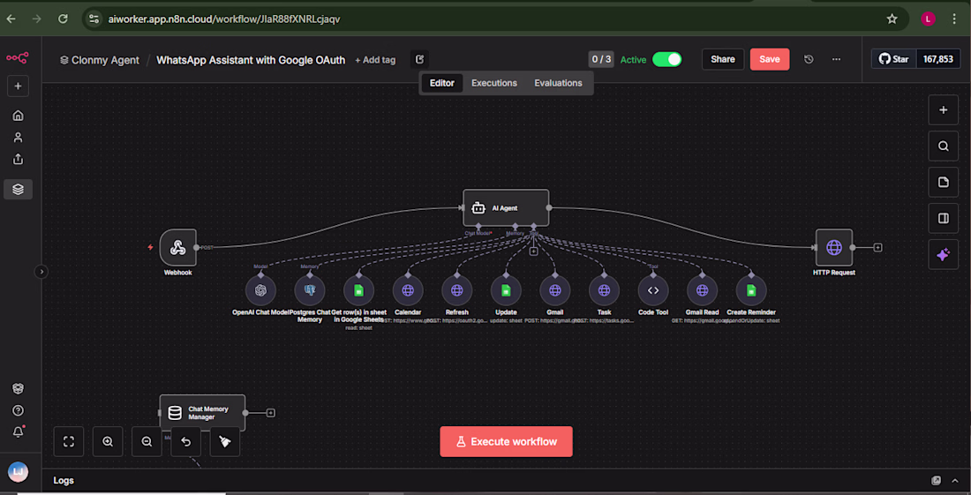Image resolution: width=971 pixels, height=495 pixels.
Task: Open the HTTP Request node
Action: point(833,247)
